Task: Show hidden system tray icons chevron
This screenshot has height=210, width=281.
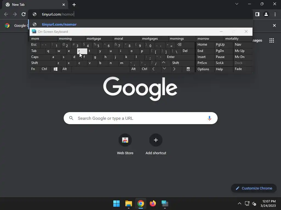Action: [x=239, y=203]
